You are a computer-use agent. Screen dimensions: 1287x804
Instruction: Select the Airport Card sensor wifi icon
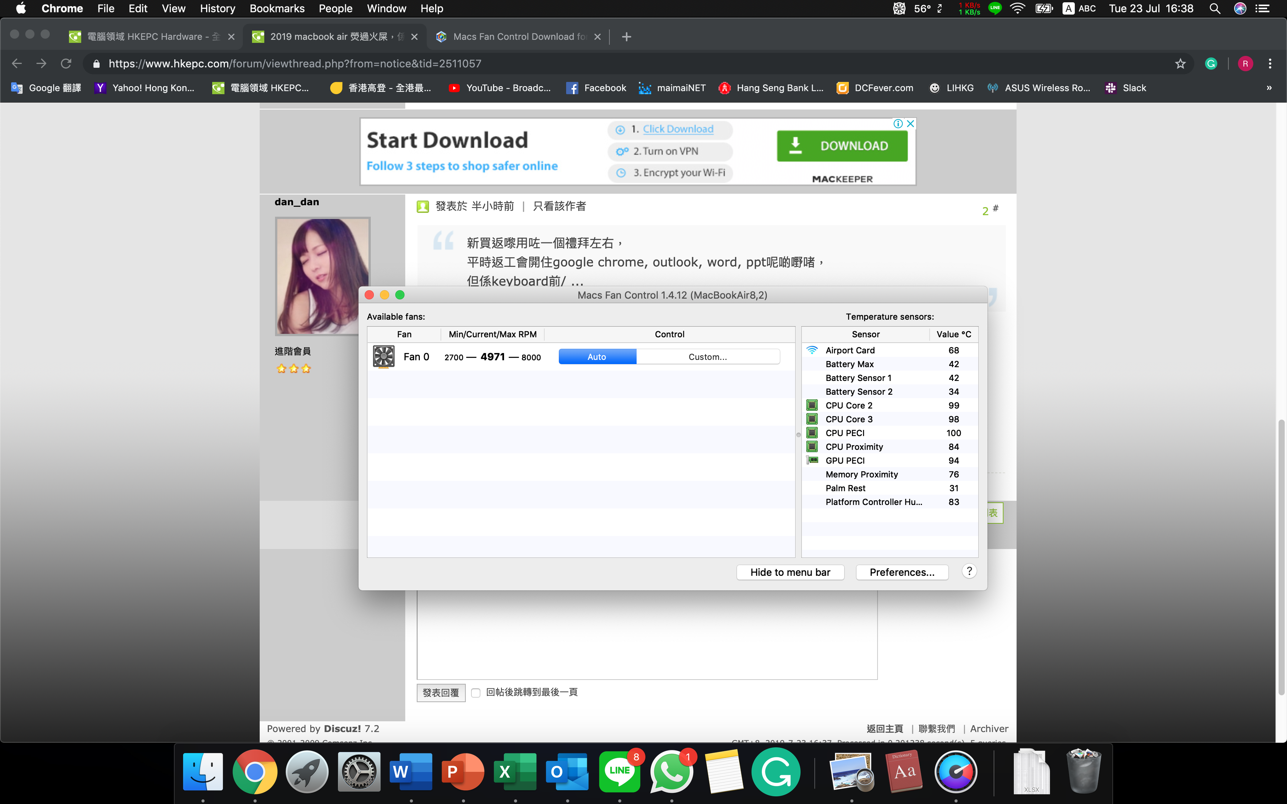pyautogui.click(x=812, y=350)
